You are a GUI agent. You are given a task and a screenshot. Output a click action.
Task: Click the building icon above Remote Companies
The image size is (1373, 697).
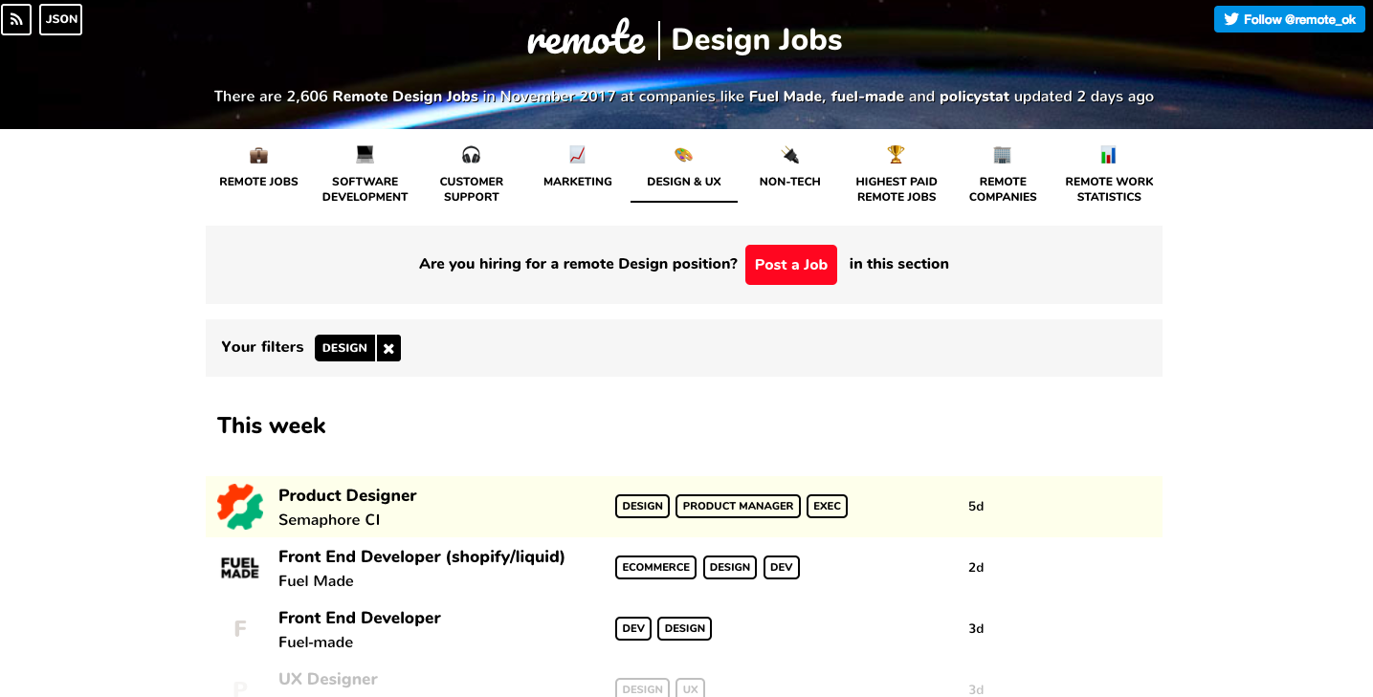coord(1002,155)
